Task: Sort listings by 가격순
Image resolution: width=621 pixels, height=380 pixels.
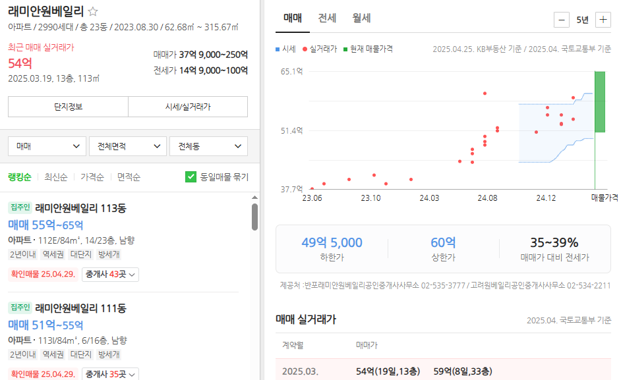Action: click(x=92, y=177)
